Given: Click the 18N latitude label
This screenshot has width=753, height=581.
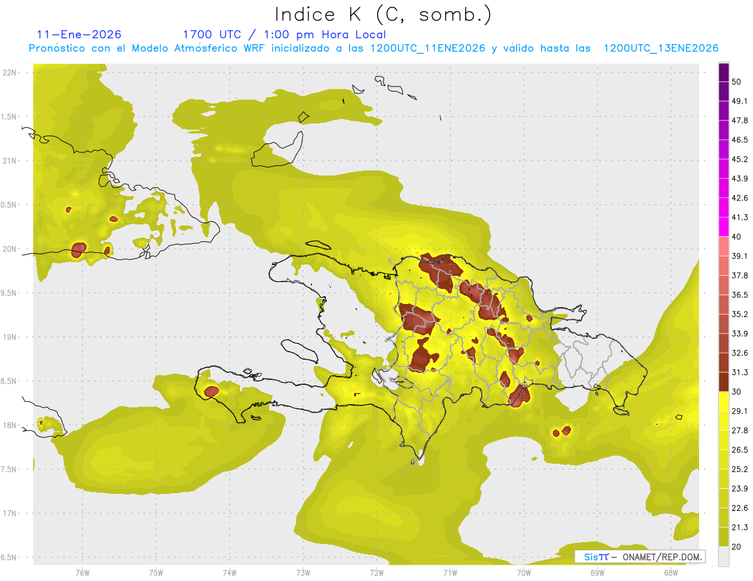Looking at the screenshot, I should (9, 425).
